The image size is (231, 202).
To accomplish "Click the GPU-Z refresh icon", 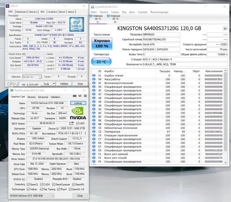I will 80,96.
